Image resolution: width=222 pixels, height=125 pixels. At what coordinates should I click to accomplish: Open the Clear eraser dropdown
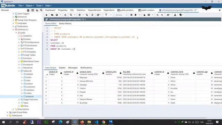[168, 15]
